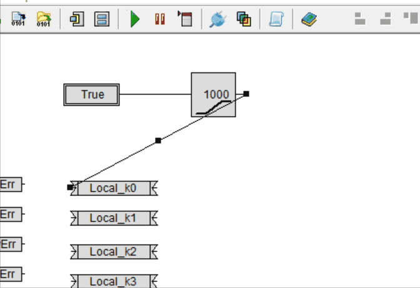Image resolution: width=420 pixels, height=288 pixels.
Task: Select the Local_k3 block
Action: 114,281
